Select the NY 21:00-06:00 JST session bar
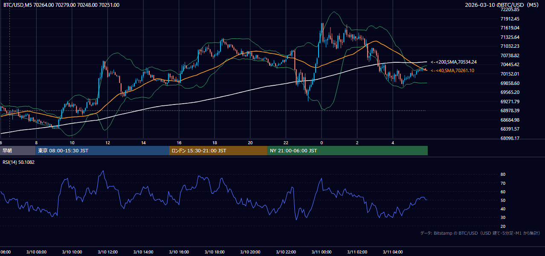The image size is (545, 256). [348, 151]
